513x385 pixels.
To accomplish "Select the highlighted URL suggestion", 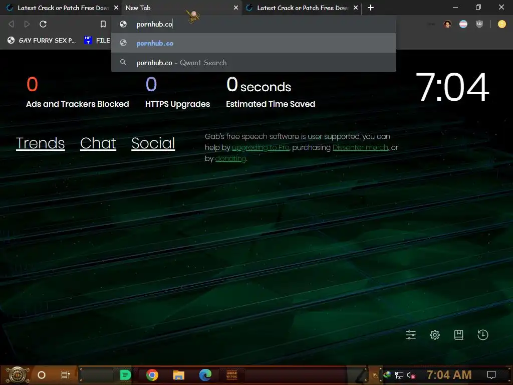I will [253, 43].
